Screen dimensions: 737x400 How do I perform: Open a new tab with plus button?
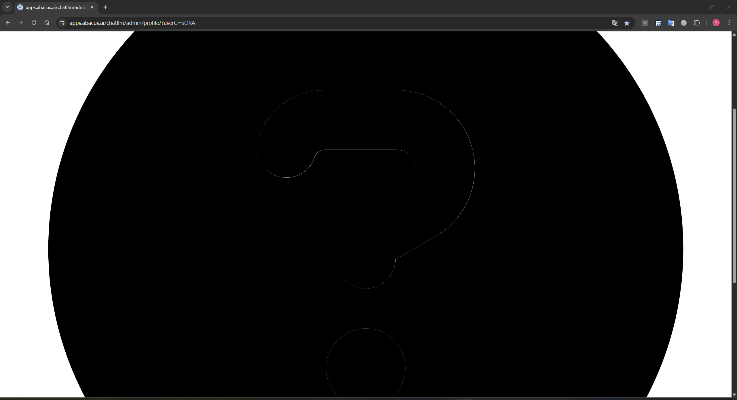pos(105,7)
